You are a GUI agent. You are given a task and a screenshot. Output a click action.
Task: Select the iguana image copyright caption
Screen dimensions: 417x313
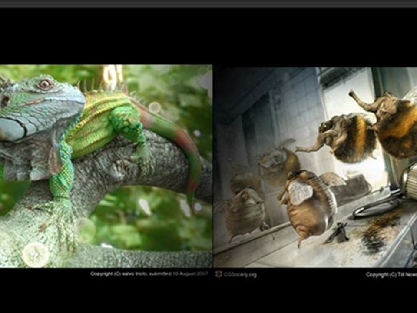pyautogui.click(x=149, y=273)
